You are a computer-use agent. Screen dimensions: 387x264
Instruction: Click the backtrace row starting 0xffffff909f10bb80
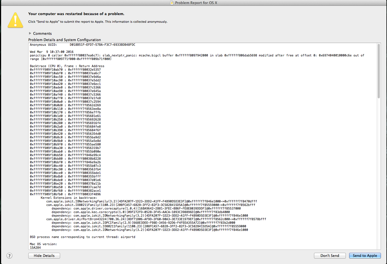coord(65,159)
